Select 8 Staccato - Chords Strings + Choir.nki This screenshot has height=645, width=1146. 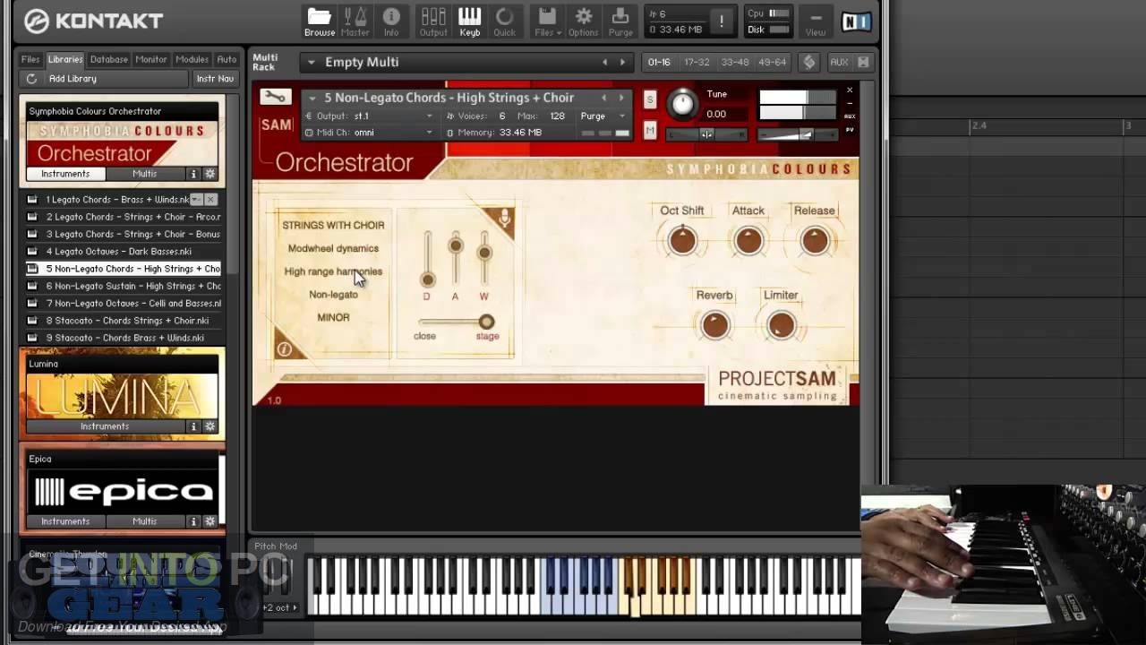pos(123,321)
